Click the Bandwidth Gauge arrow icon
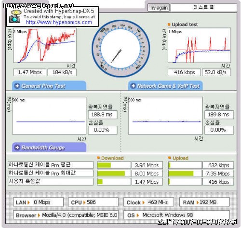Screen dimensions: 241x228 (x=17, y=148)
